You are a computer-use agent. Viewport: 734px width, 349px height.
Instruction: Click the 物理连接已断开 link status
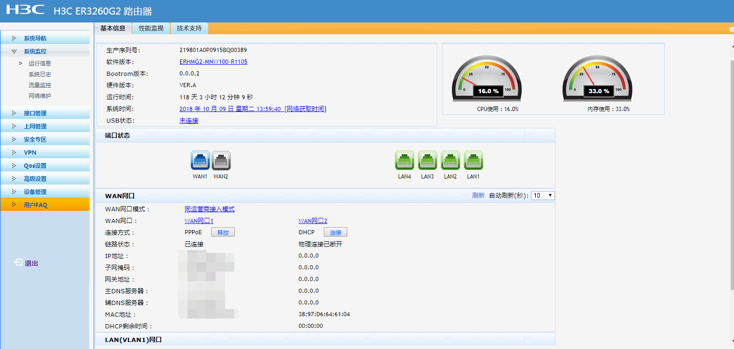click(321, 244)
